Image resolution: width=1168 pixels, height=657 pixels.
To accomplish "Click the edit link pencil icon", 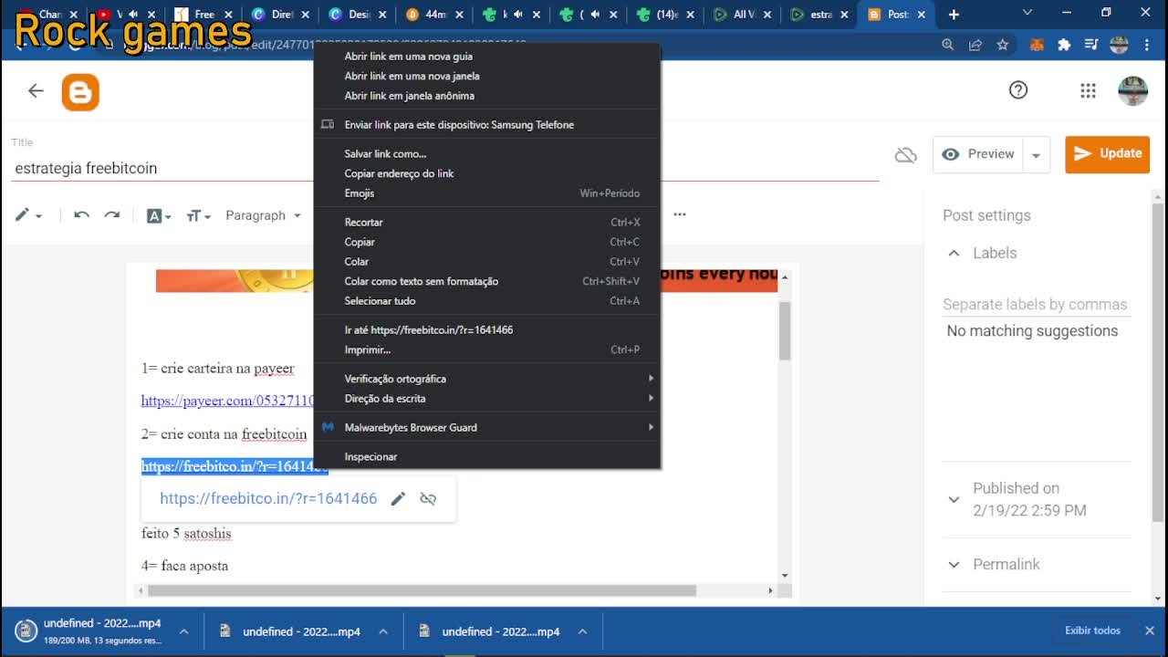I will pos(398,498).
